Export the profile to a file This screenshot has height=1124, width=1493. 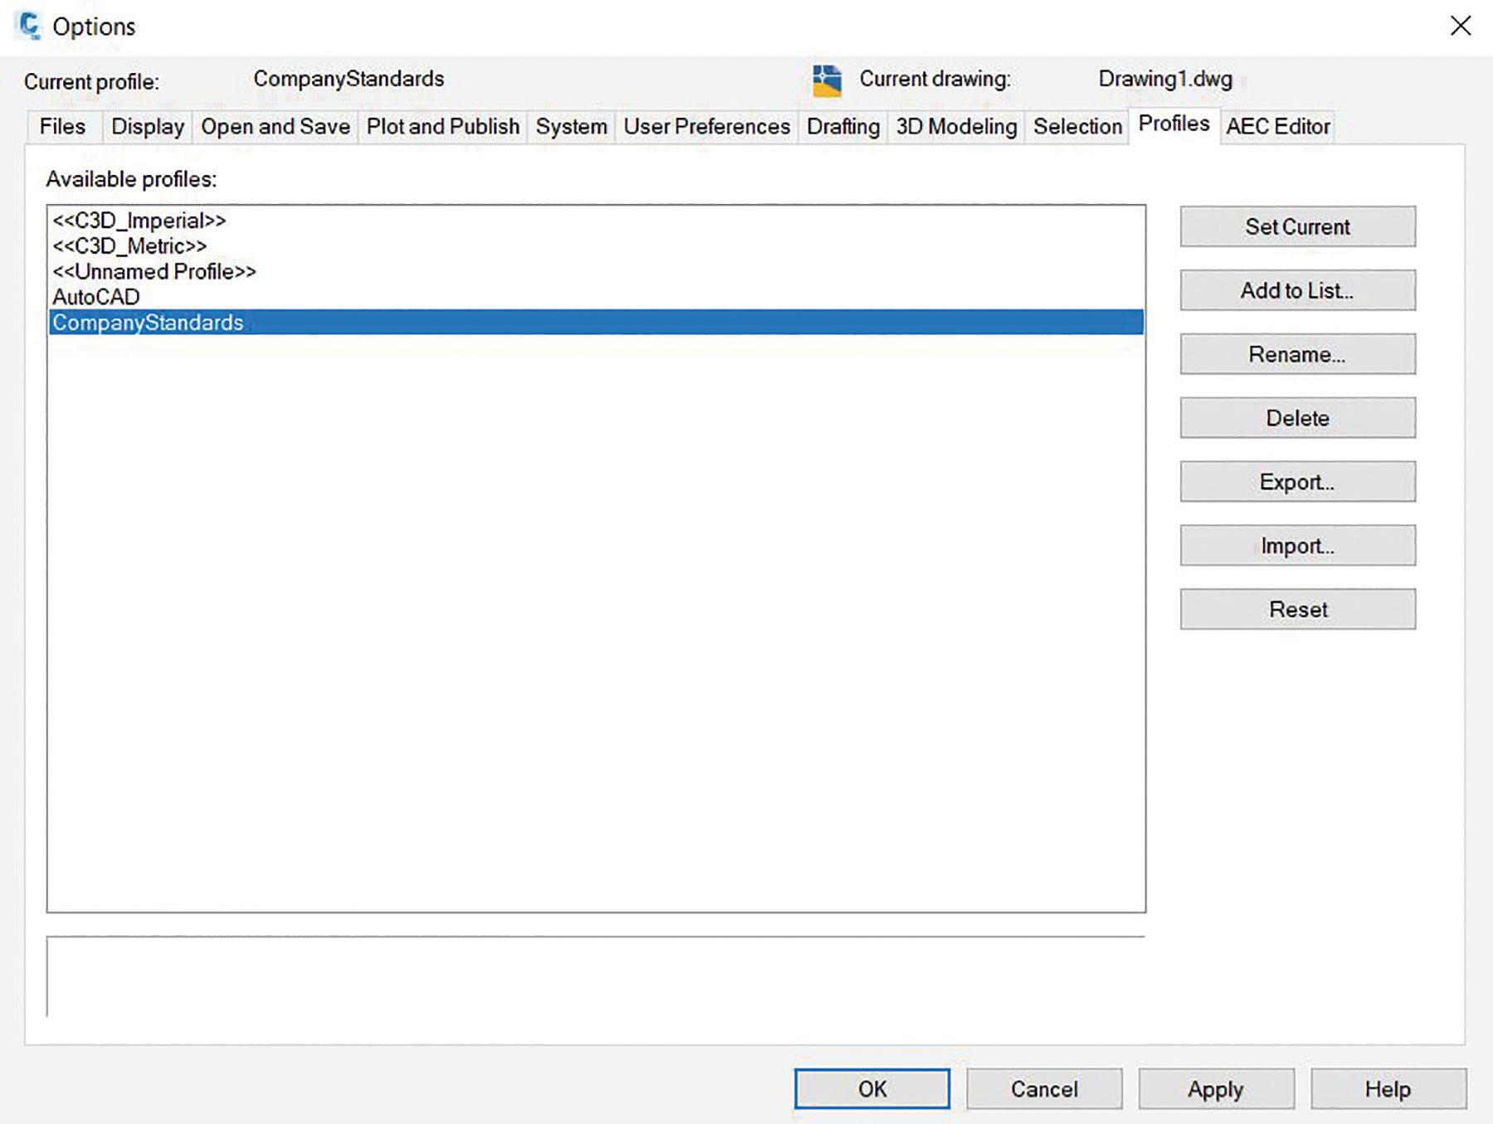(1297, 482)
